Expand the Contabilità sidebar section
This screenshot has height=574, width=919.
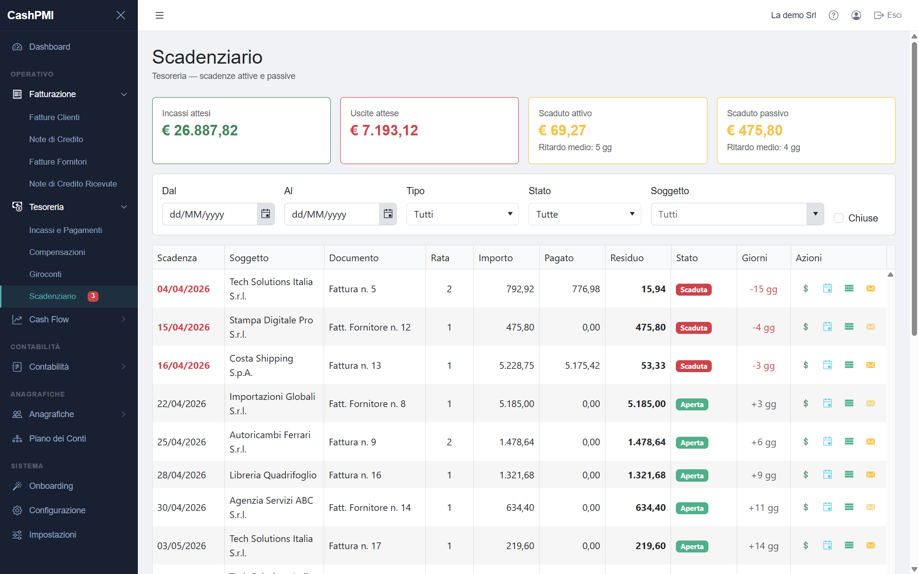tap(69, 367)
